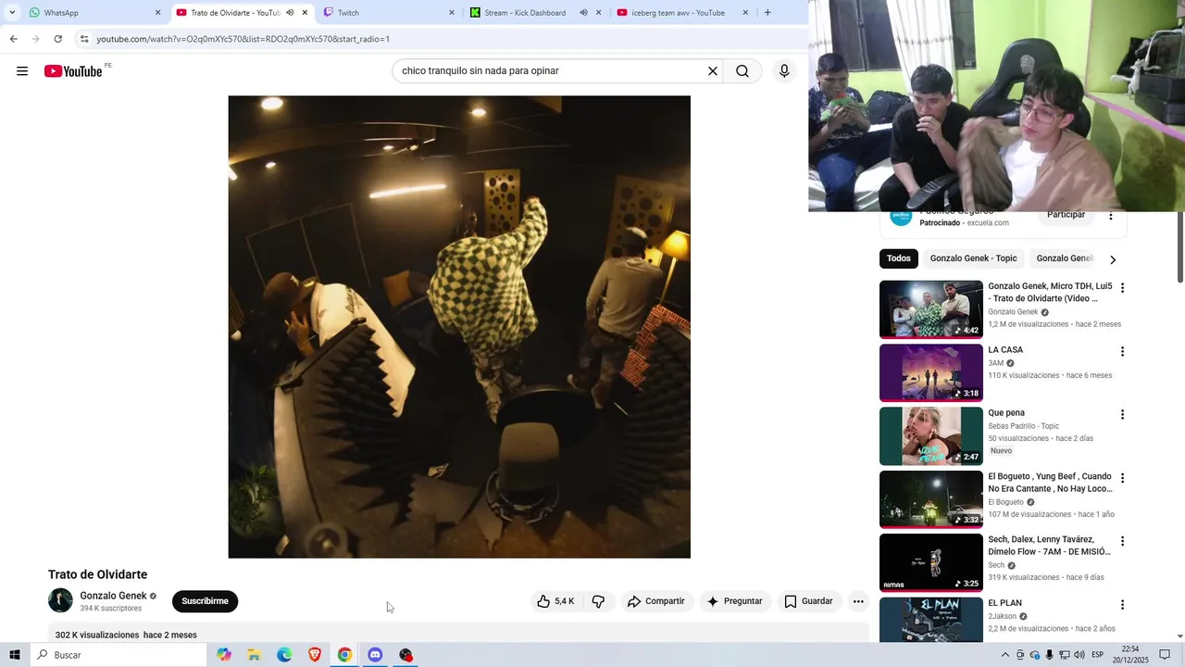Go to YouTube home via logo
The image size is (1185, 667).
(73, 71)
